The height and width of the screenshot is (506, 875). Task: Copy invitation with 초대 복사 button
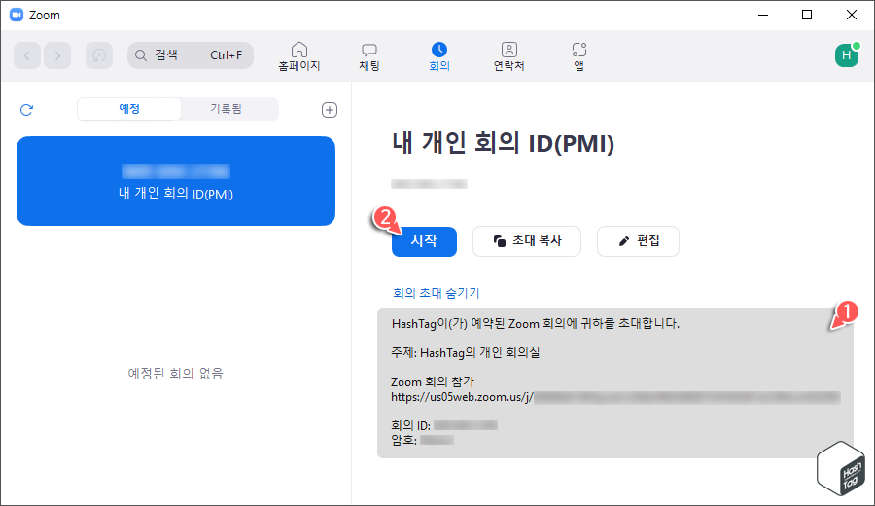(x=527, y=241)
